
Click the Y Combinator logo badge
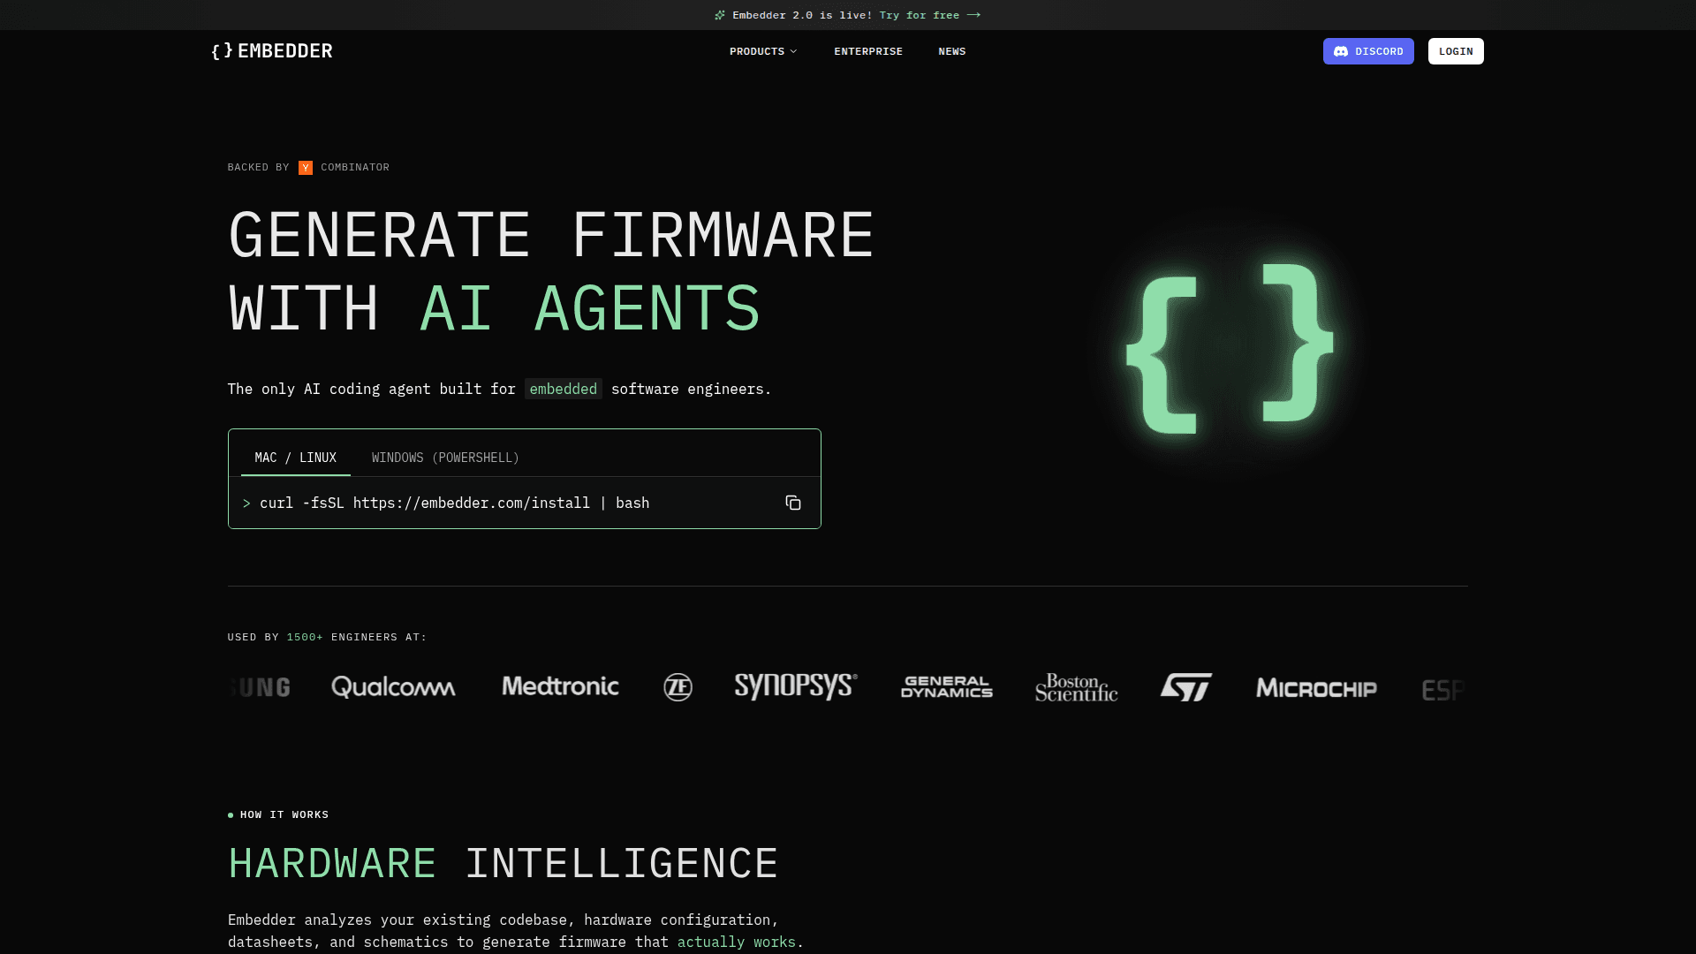(x=306, y=168)
